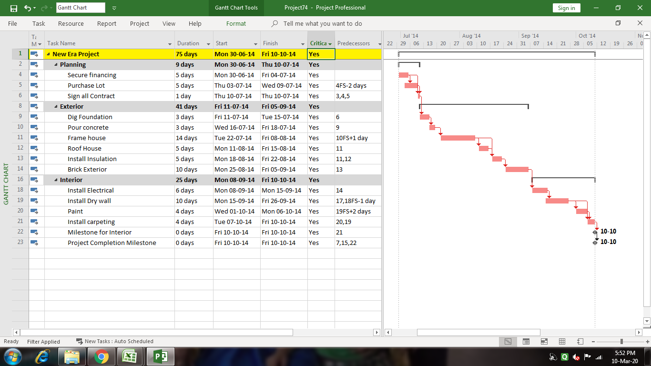Open Report view from status bar

[x=580, y=341]
